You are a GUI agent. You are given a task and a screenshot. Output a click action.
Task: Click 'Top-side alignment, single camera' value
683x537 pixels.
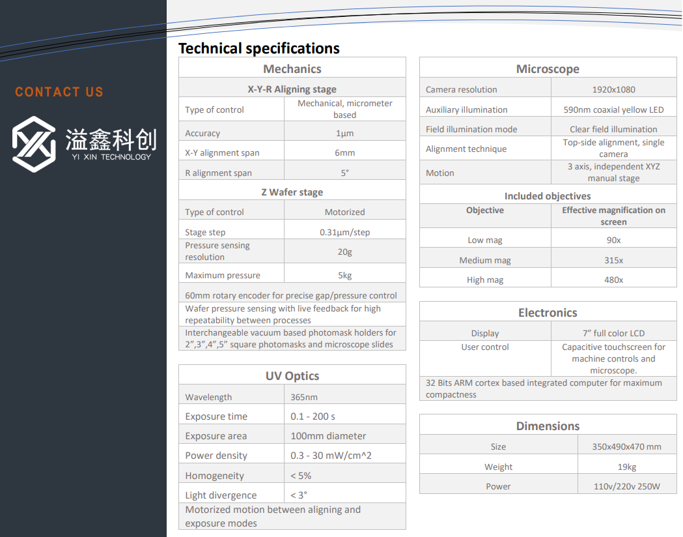pos(614,148)
